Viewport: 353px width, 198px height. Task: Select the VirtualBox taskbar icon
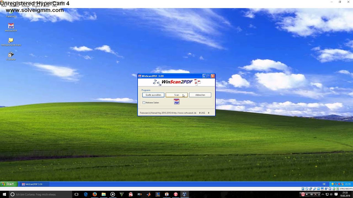184,194
